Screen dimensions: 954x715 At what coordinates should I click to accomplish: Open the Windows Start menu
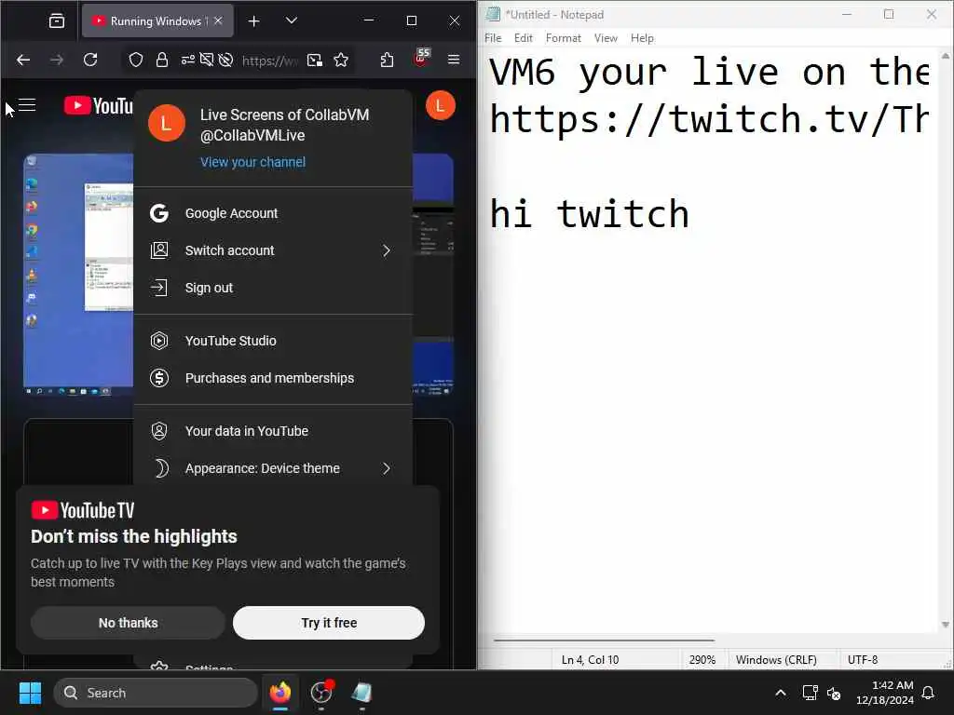click(30, 693)
